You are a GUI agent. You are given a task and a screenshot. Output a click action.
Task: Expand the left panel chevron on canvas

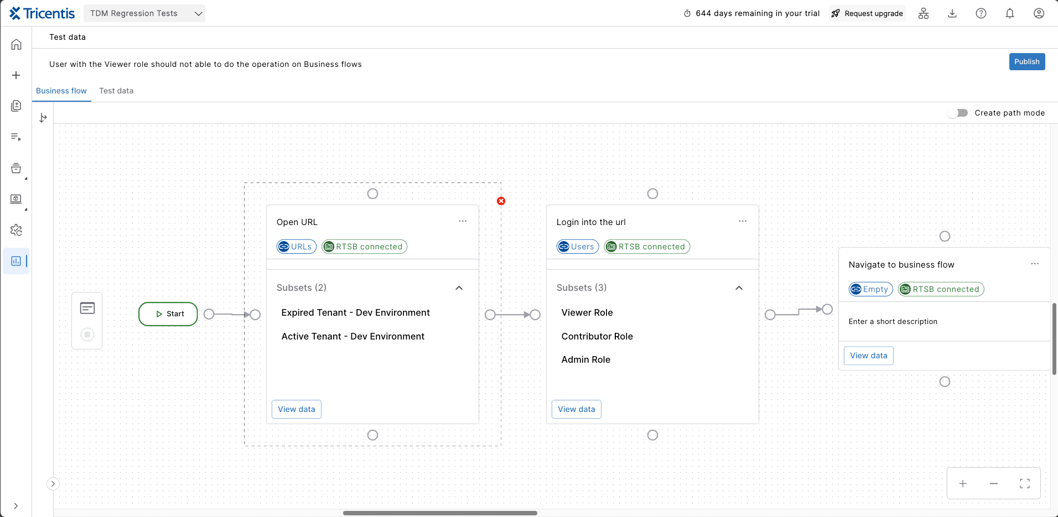(x=53, y=484)
